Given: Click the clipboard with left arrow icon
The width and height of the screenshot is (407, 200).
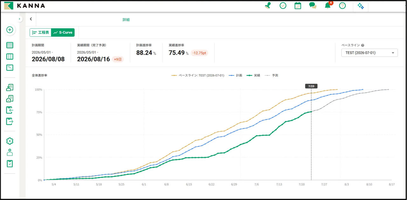Looking at the screenshot, I should pos(10,110).
